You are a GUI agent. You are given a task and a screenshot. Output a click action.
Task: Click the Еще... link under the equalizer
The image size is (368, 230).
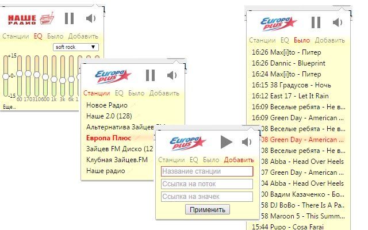click(9, 107)
